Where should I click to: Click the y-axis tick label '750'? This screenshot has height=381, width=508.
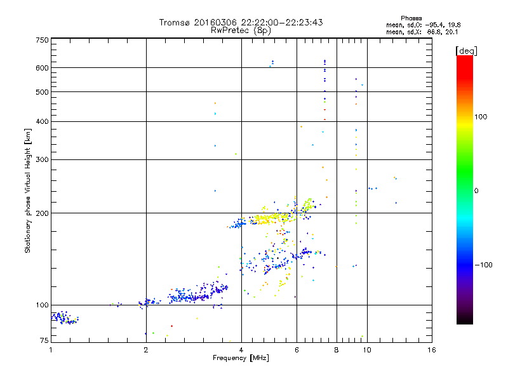pyautogui.click(x=42, y=40)
